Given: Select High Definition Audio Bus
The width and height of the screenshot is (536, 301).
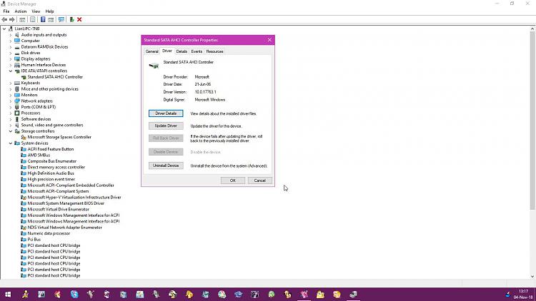Looking at the screenshot, I should pos(51,173).
